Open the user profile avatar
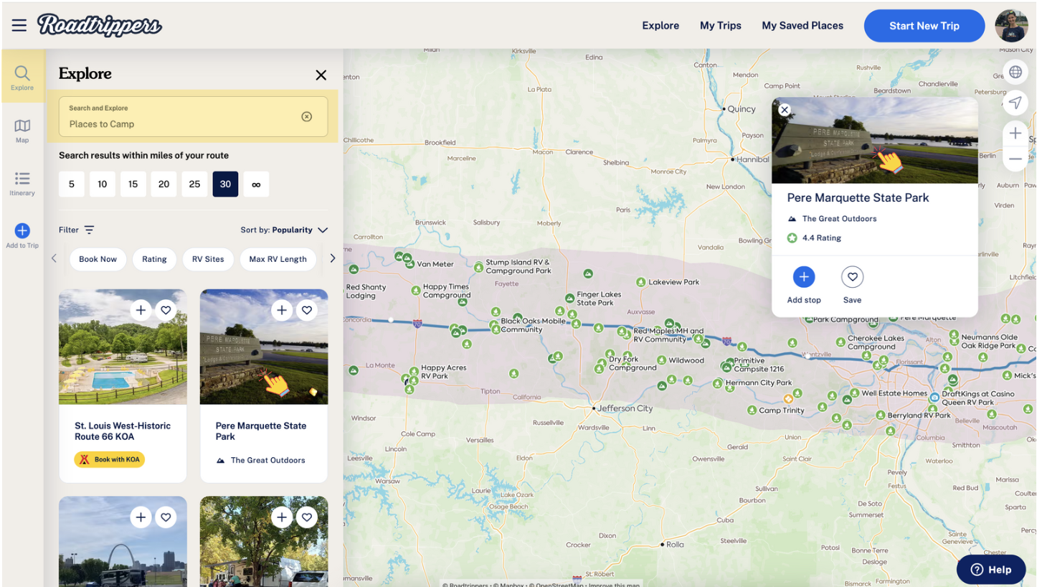1037x587 pixels. coord(1011,26)
